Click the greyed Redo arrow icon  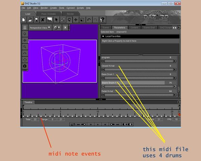pyautogui.click(x=95, y=20)
